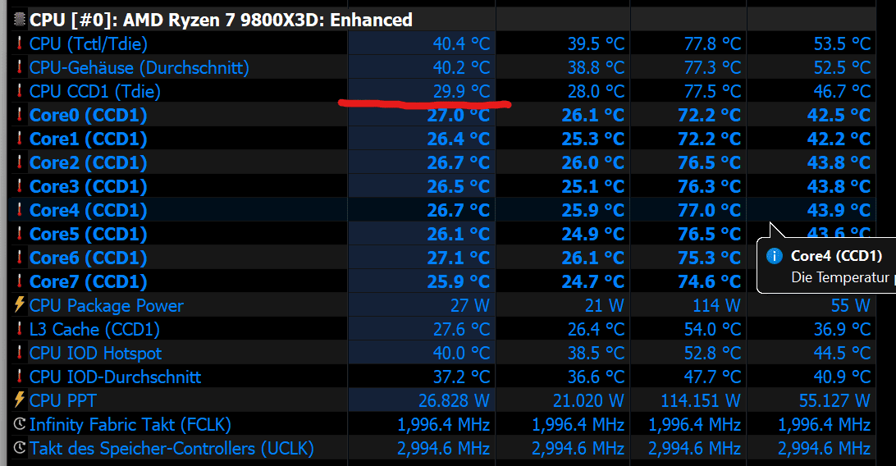Click the 37.2 °C value of CPU IOD-Durchschnitt
896x466 pixels.
[461, 377]
